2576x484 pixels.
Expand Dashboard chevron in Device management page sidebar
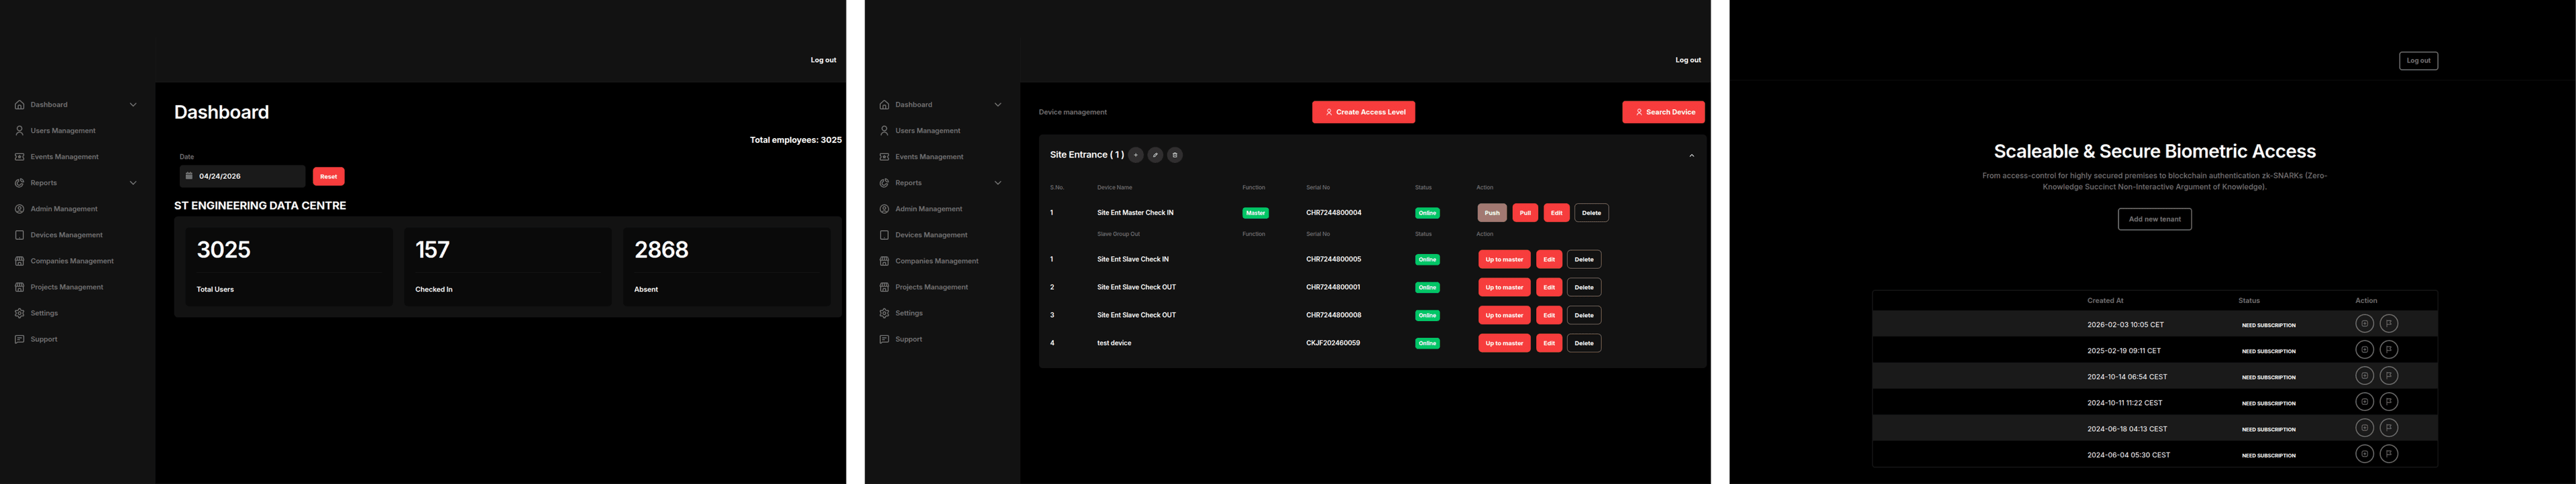click(x=997, y=105)
